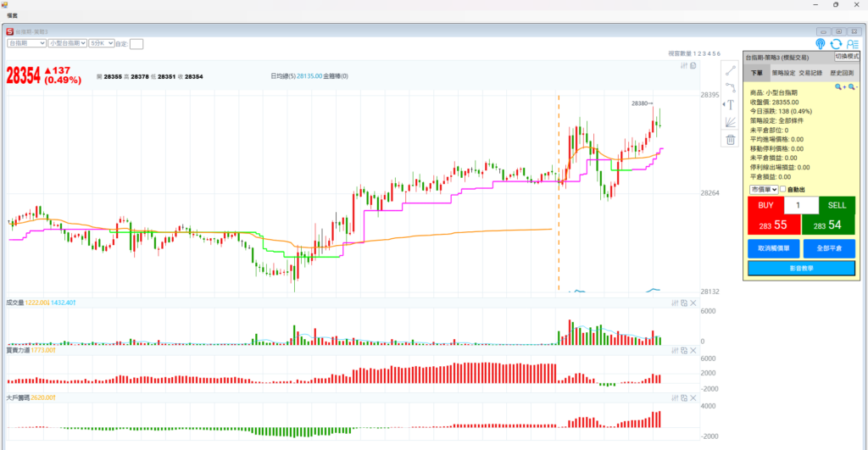Zoom in with the magnifier plus icon

pos(839,87)
